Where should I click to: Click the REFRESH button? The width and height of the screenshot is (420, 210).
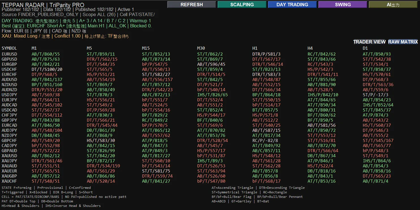coord(192,5)
